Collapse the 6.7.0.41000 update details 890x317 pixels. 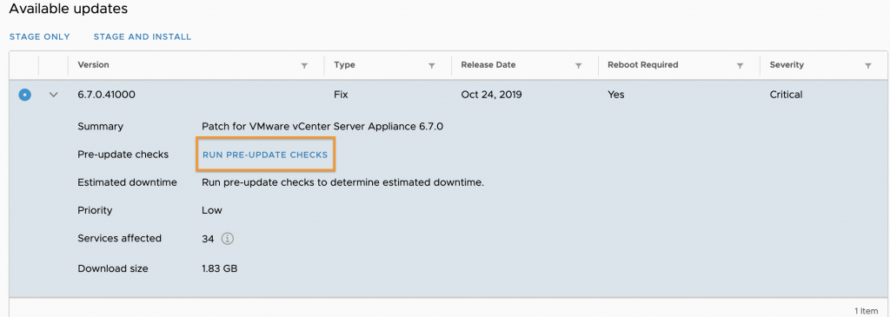pyautogui.click(x=53, y=95)
